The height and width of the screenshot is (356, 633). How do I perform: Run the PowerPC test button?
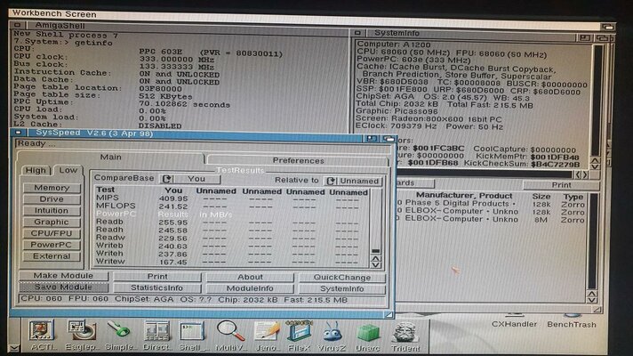(52, 244)
